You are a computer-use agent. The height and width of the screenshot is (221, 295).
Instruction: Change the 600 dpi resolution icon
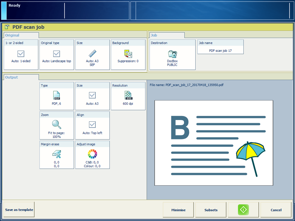pyautogui.click(x=128, y=96)
